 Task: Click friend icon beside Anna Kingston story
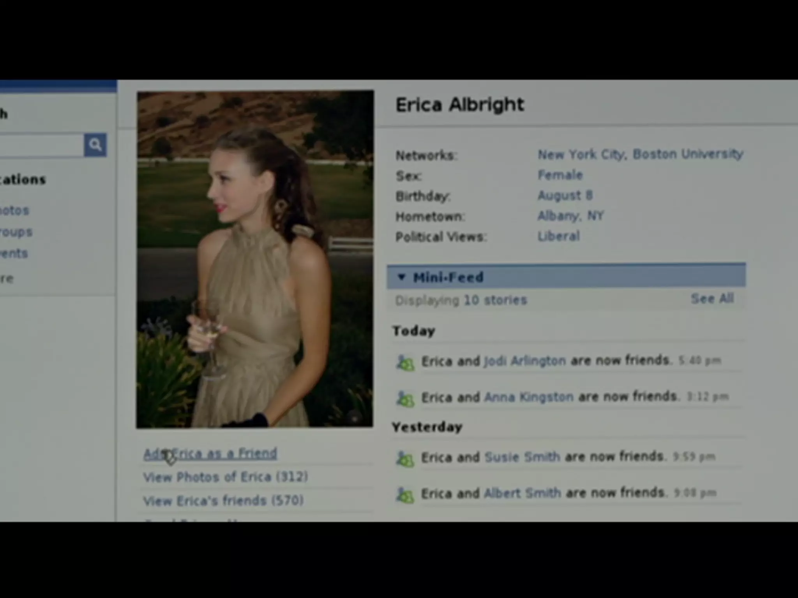tap(405, 399)
